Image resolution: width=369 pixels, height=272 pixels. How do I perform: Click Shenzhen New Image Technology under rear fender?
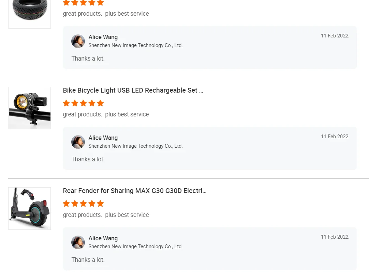(x=135, y=246)
